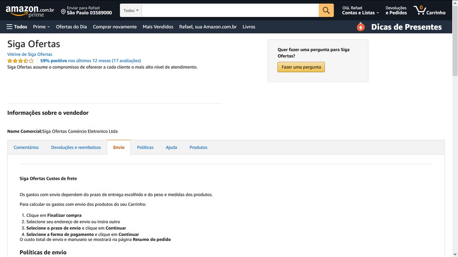Click the Dicas de Presentes gift icon
The image size is (458, 257).
pos(361,27)
